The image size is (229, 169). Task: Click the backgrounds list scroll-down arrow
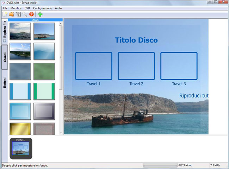click(x=61, y=133)
